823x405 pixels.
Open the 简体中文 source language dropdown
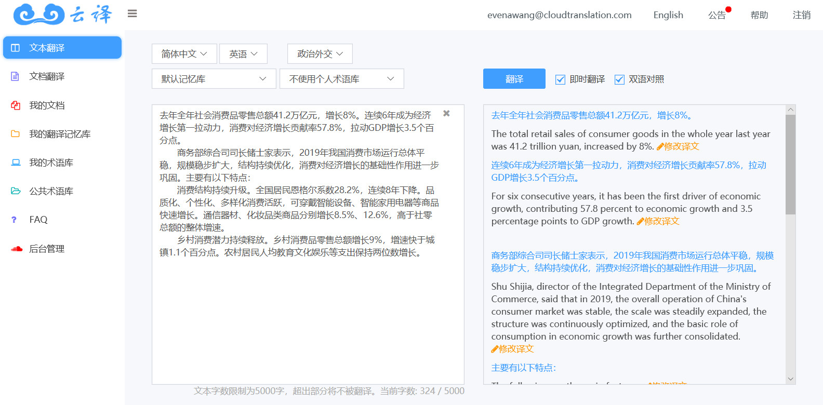click(x=184, y=54)
